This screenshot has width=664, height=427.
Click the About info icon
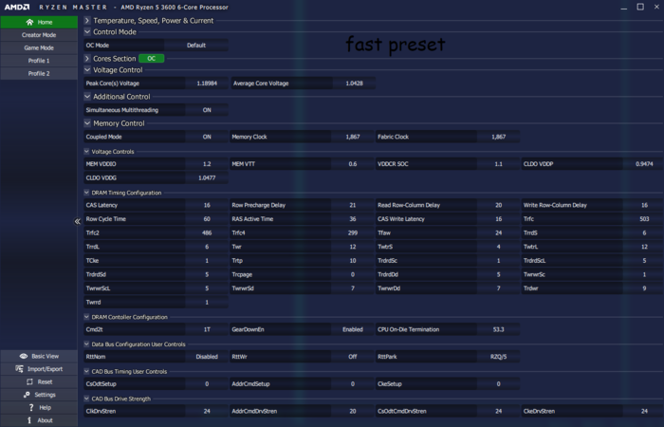tap(29, 420)
